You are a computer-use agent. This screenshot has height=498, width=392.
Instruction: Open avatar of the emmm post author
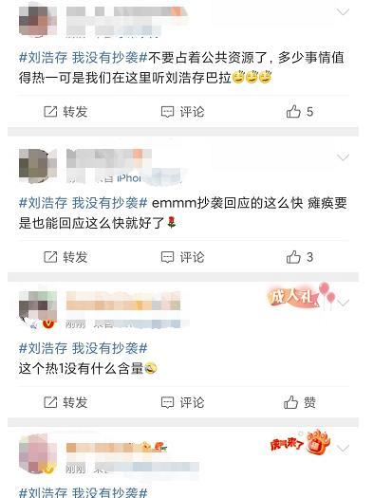[38, 166]
